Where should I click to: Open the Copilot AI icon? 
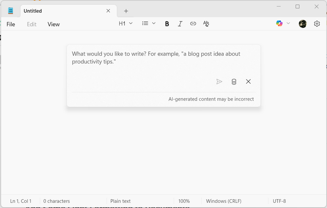279,24
